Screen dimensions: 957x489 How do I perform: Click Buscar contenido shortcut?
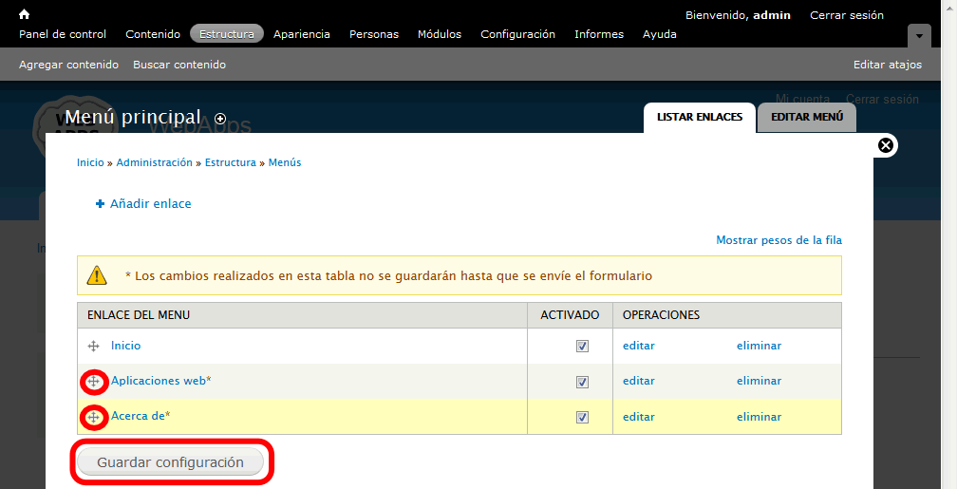click(x=179, y=65)
